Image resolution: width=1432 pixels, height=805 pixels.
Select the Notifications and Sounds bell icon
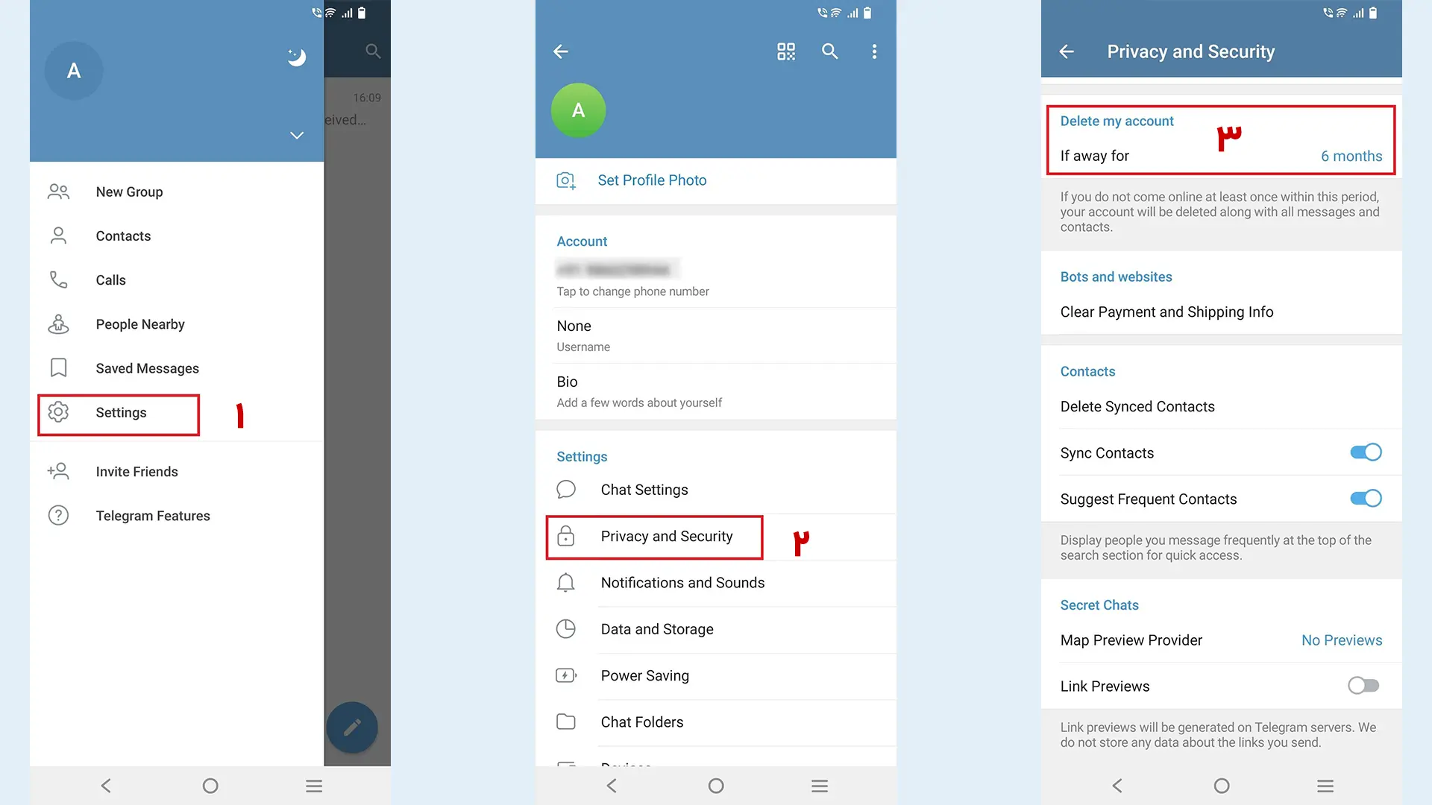[568, 582]
